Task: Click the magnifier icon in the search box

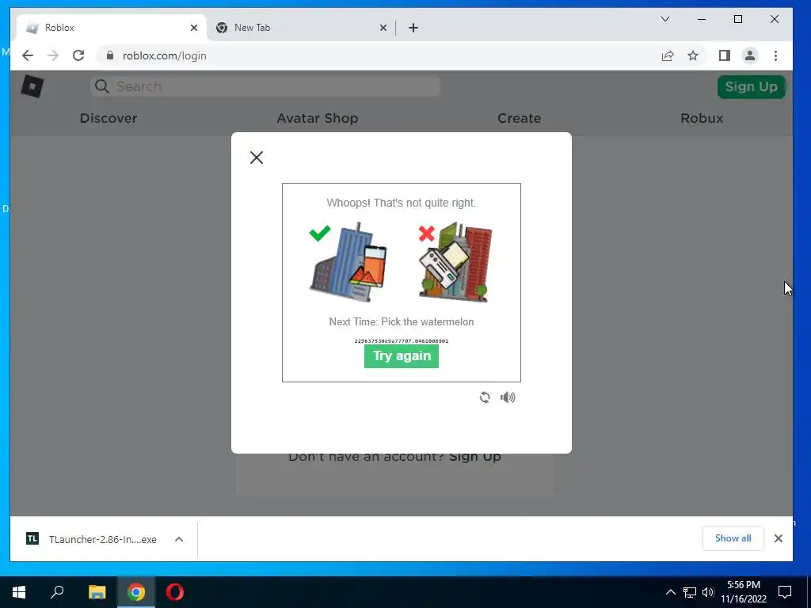Action: (102, 86)
